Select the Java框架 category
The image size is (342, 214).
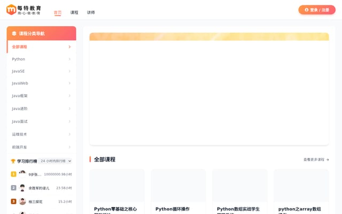click(x=42, y=96)
